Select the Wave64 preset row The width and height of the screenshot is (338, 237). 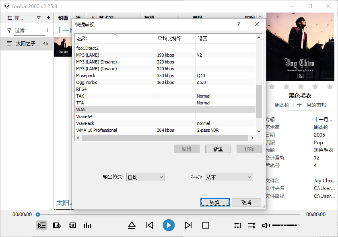tap(165, 116)
